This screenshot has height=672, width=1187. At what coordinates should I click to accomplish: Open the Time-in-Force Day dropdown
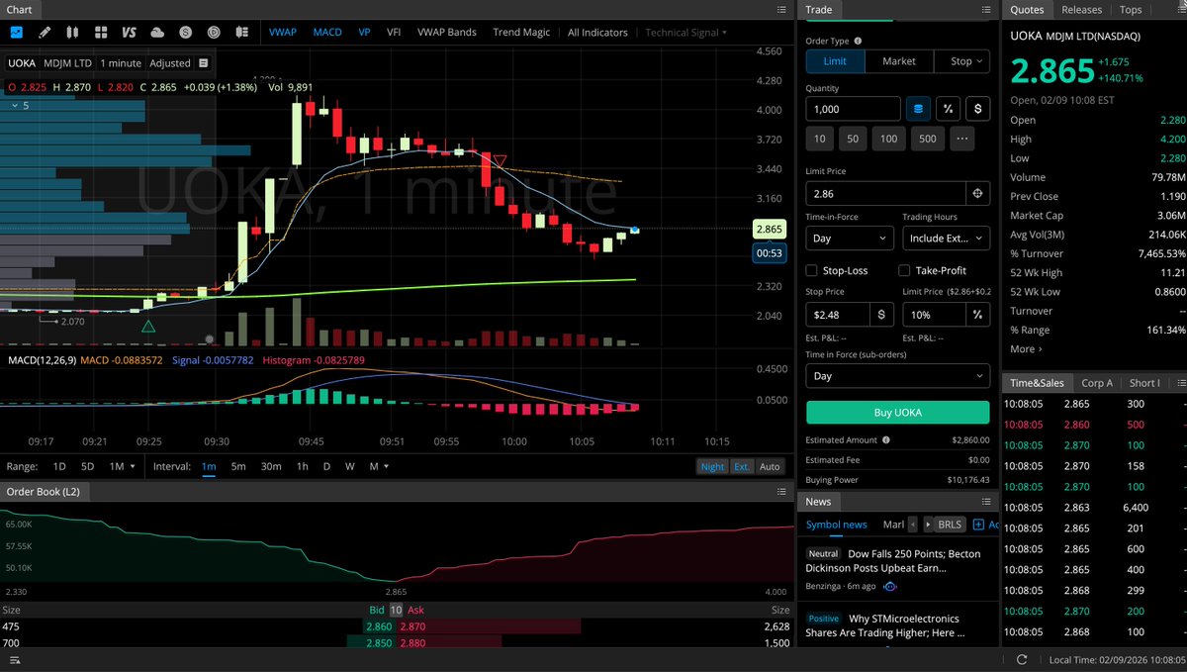click(851, 239)
